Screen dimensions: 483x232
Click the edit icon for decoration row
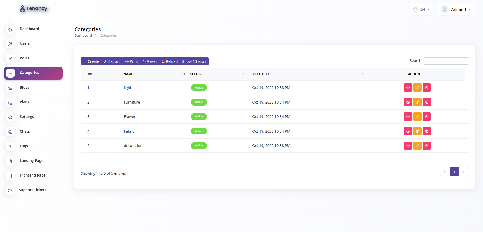click(x=417, y=146)
